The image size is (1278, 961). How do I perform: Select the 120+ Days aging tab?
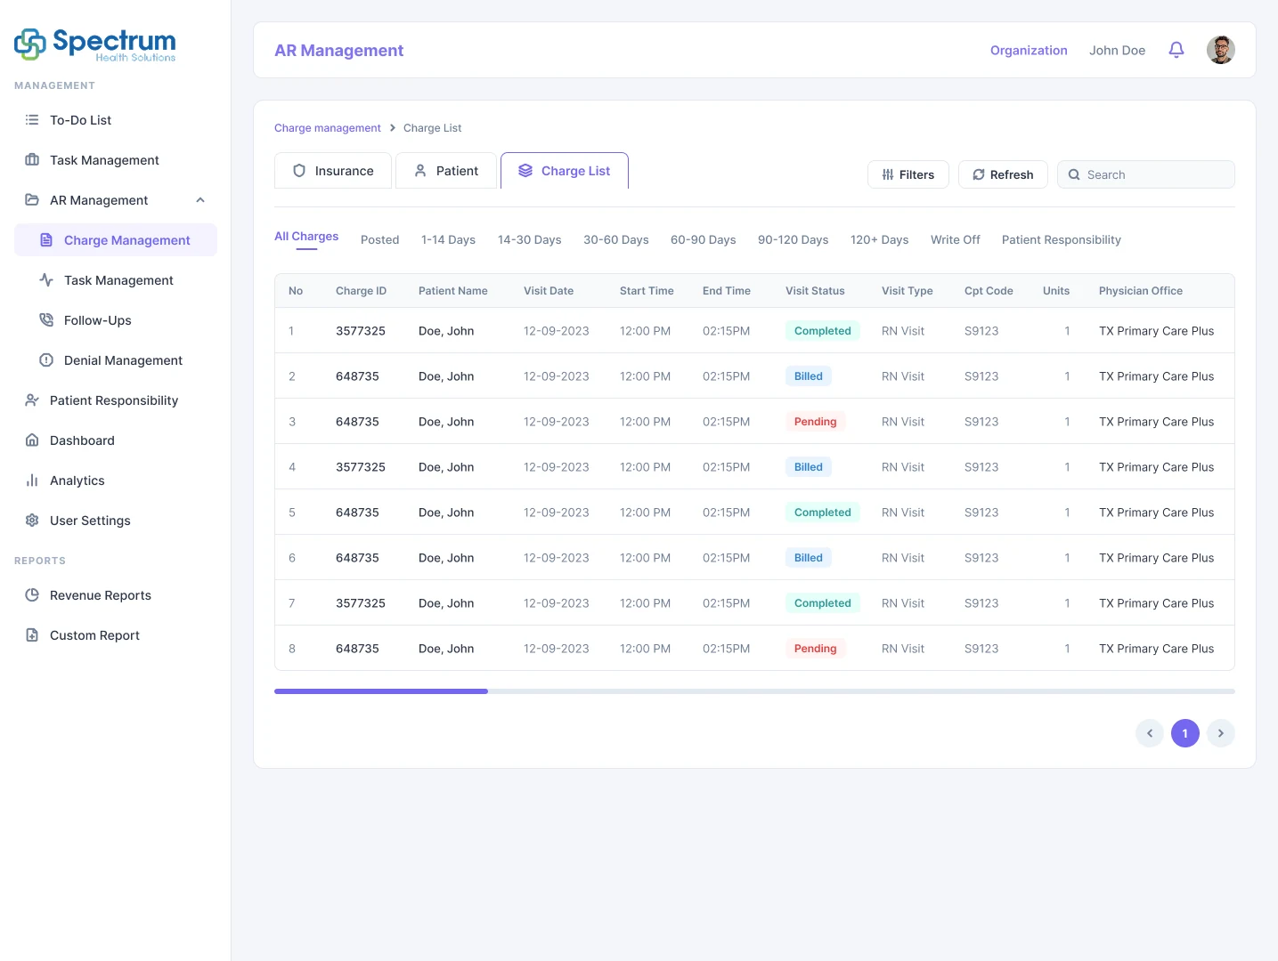(880, 240)
